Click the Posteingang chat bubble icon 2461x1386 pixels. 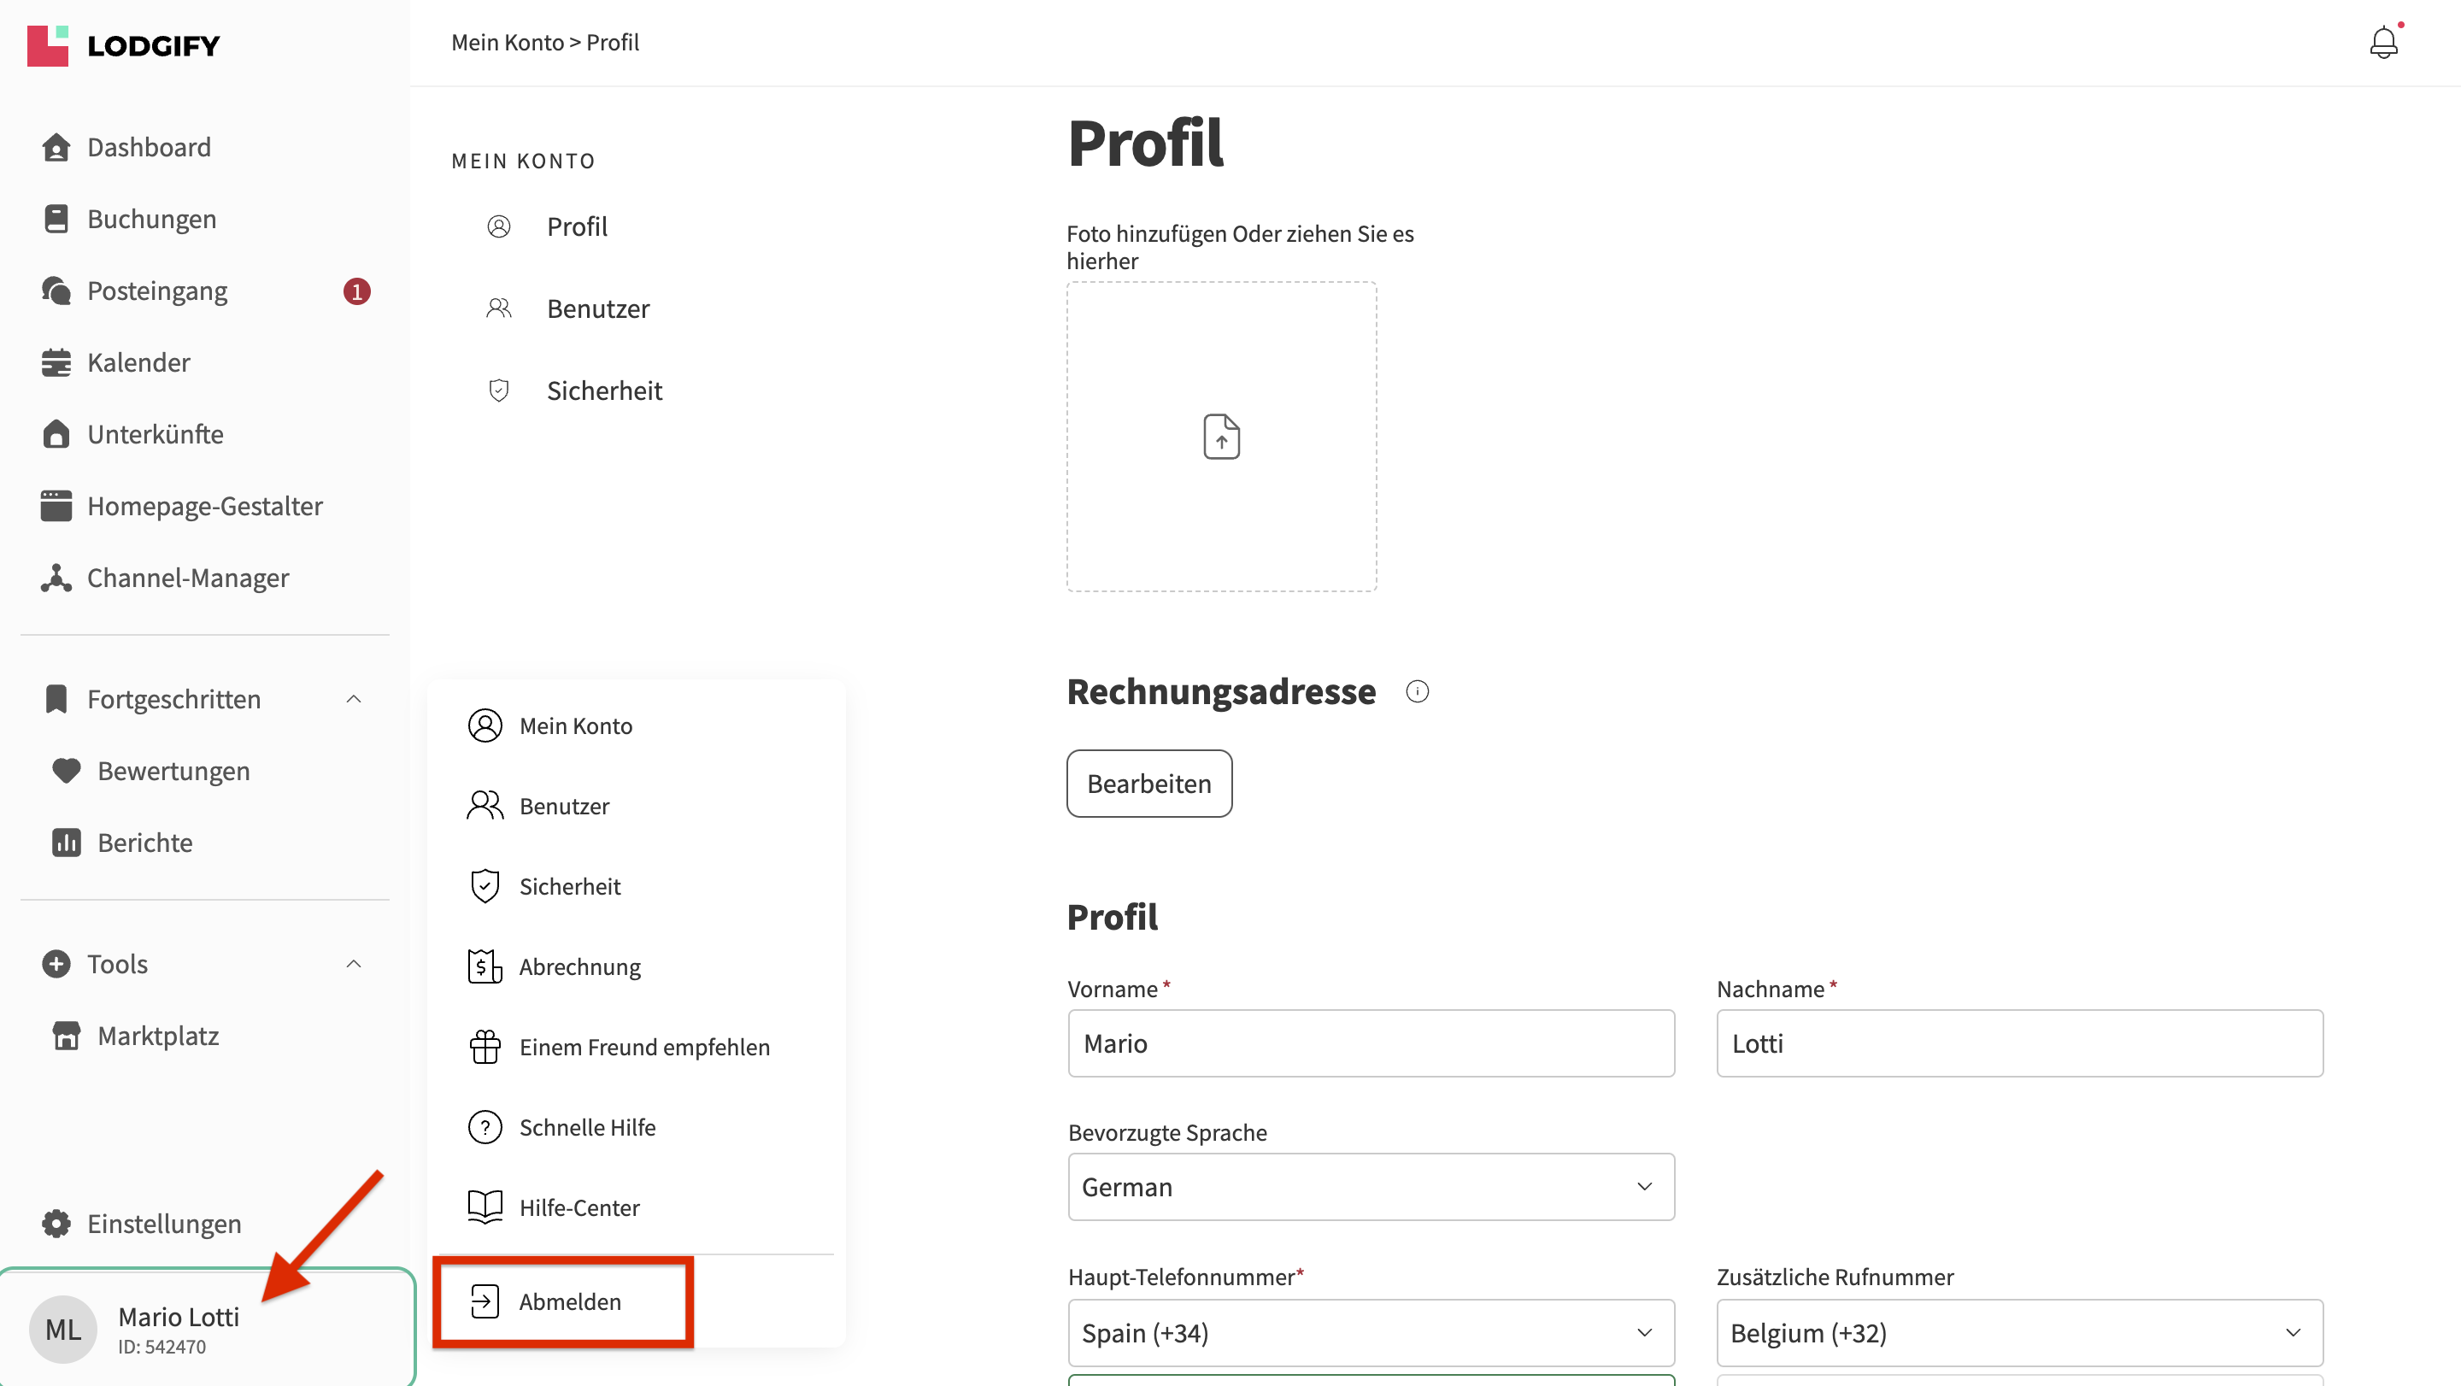coord(56,291)
